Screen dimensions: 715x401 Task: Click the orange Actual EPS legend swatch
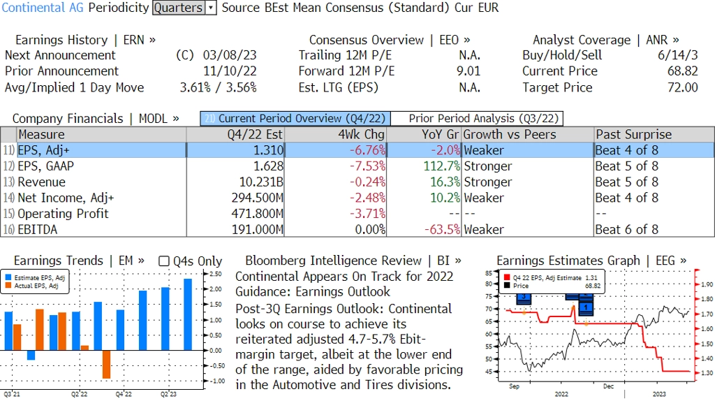coord(8,286)
